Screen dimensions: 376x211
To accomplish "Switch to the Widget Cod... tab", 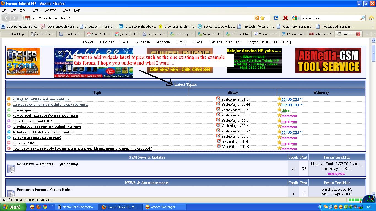I will pyautogui.click(x=210, y=34).
